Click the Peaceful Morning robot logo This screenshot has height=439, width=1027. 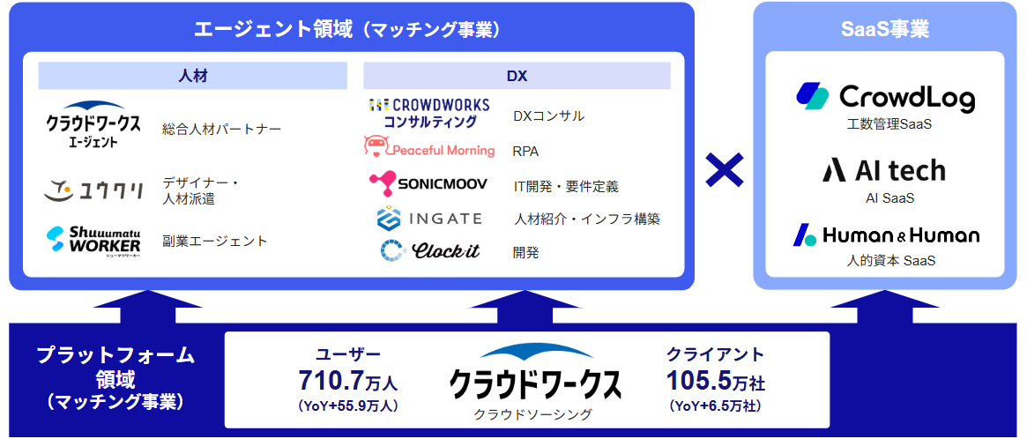pyautogui.click(x=429, y=148)
